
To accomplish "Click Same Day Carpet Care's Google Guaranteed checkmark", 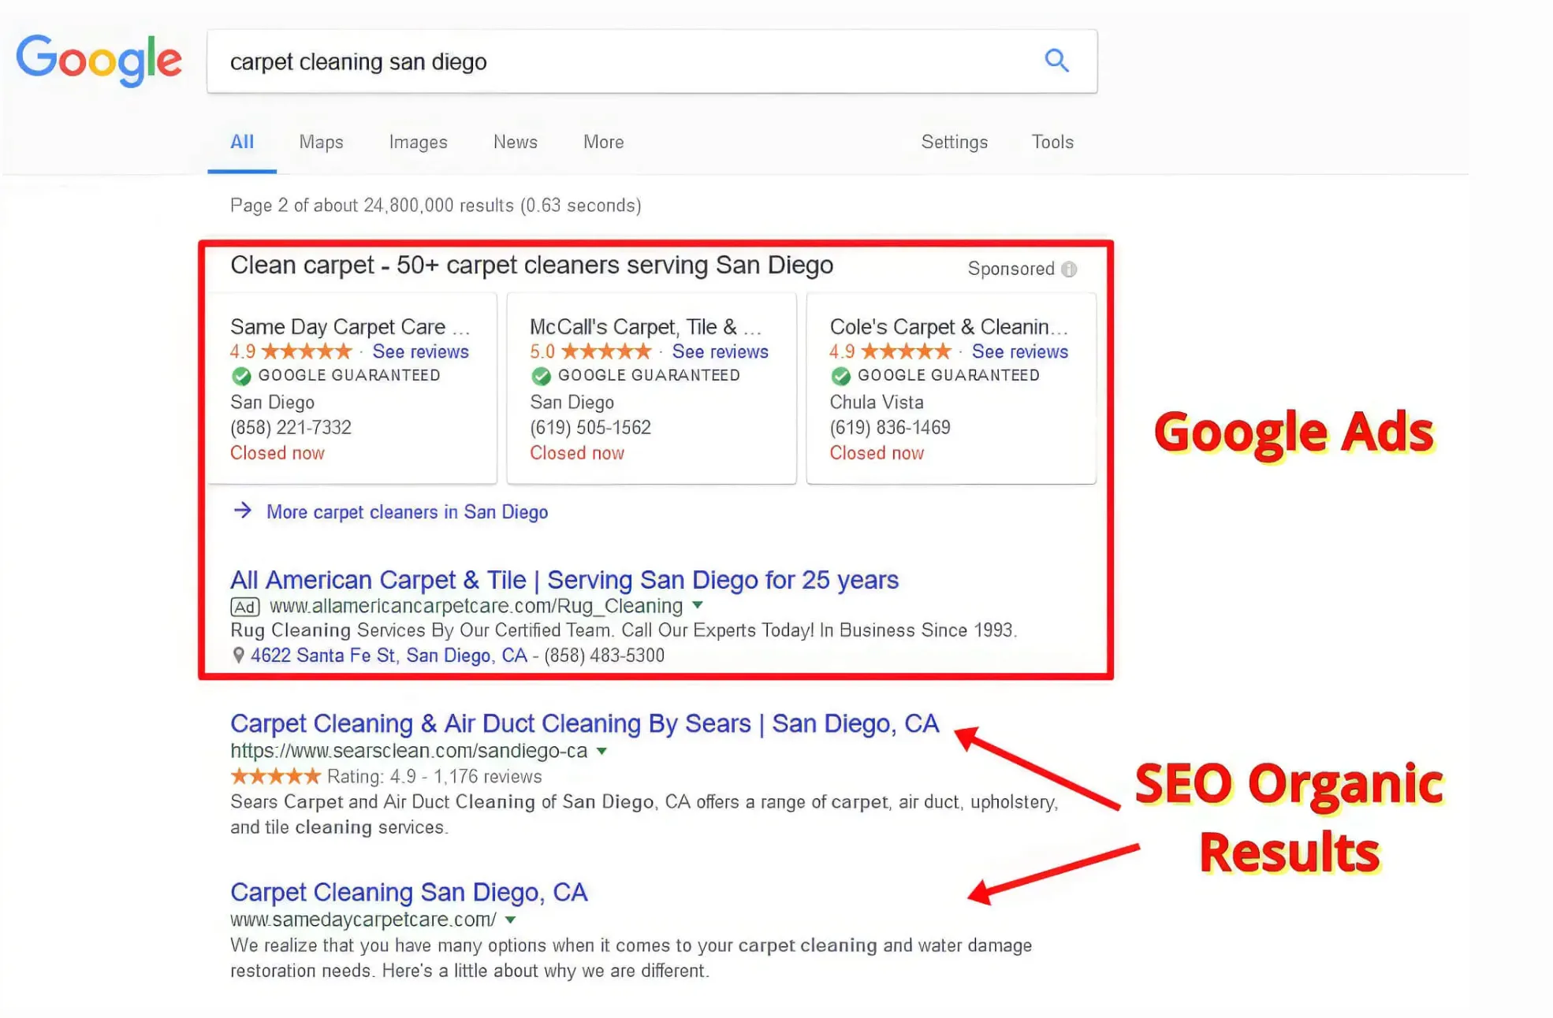I will (241, 376).
